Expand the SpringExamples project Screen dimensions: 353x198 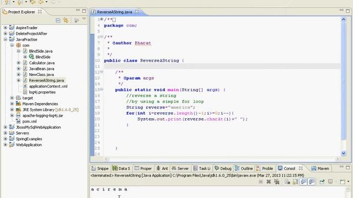pos(6,139)
